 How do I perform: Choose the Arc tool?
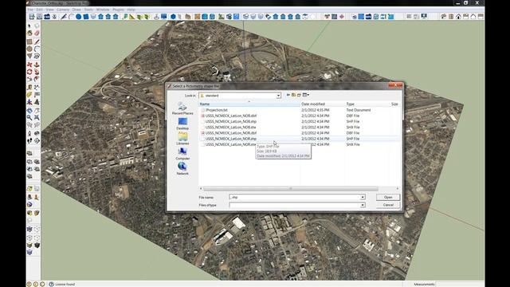[x=37, y=49]
